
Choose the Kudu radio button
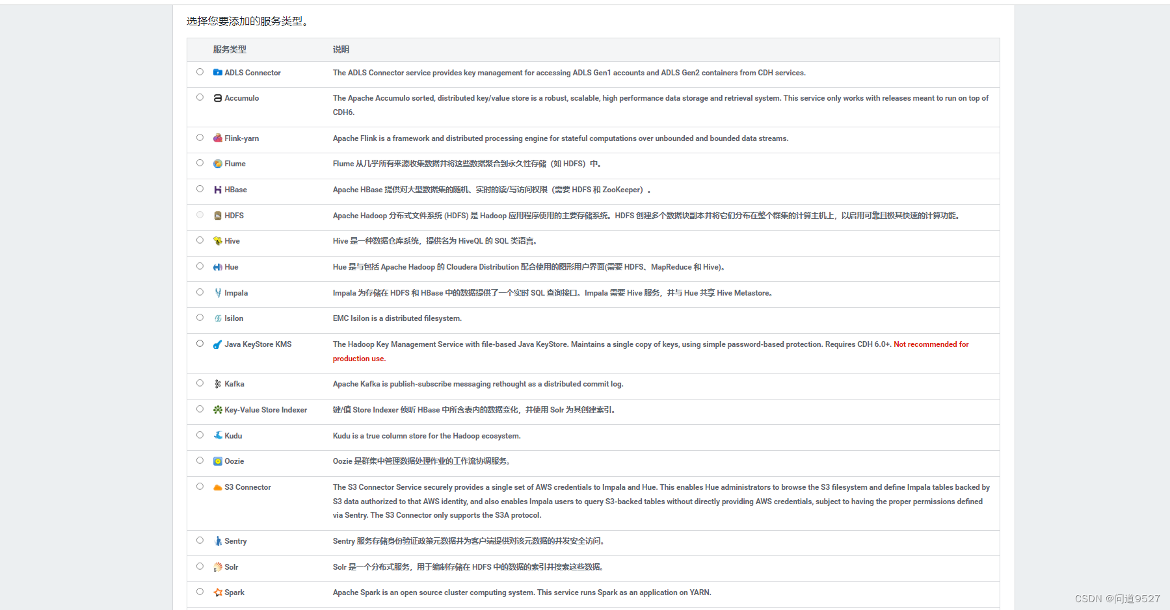point(200,435)
